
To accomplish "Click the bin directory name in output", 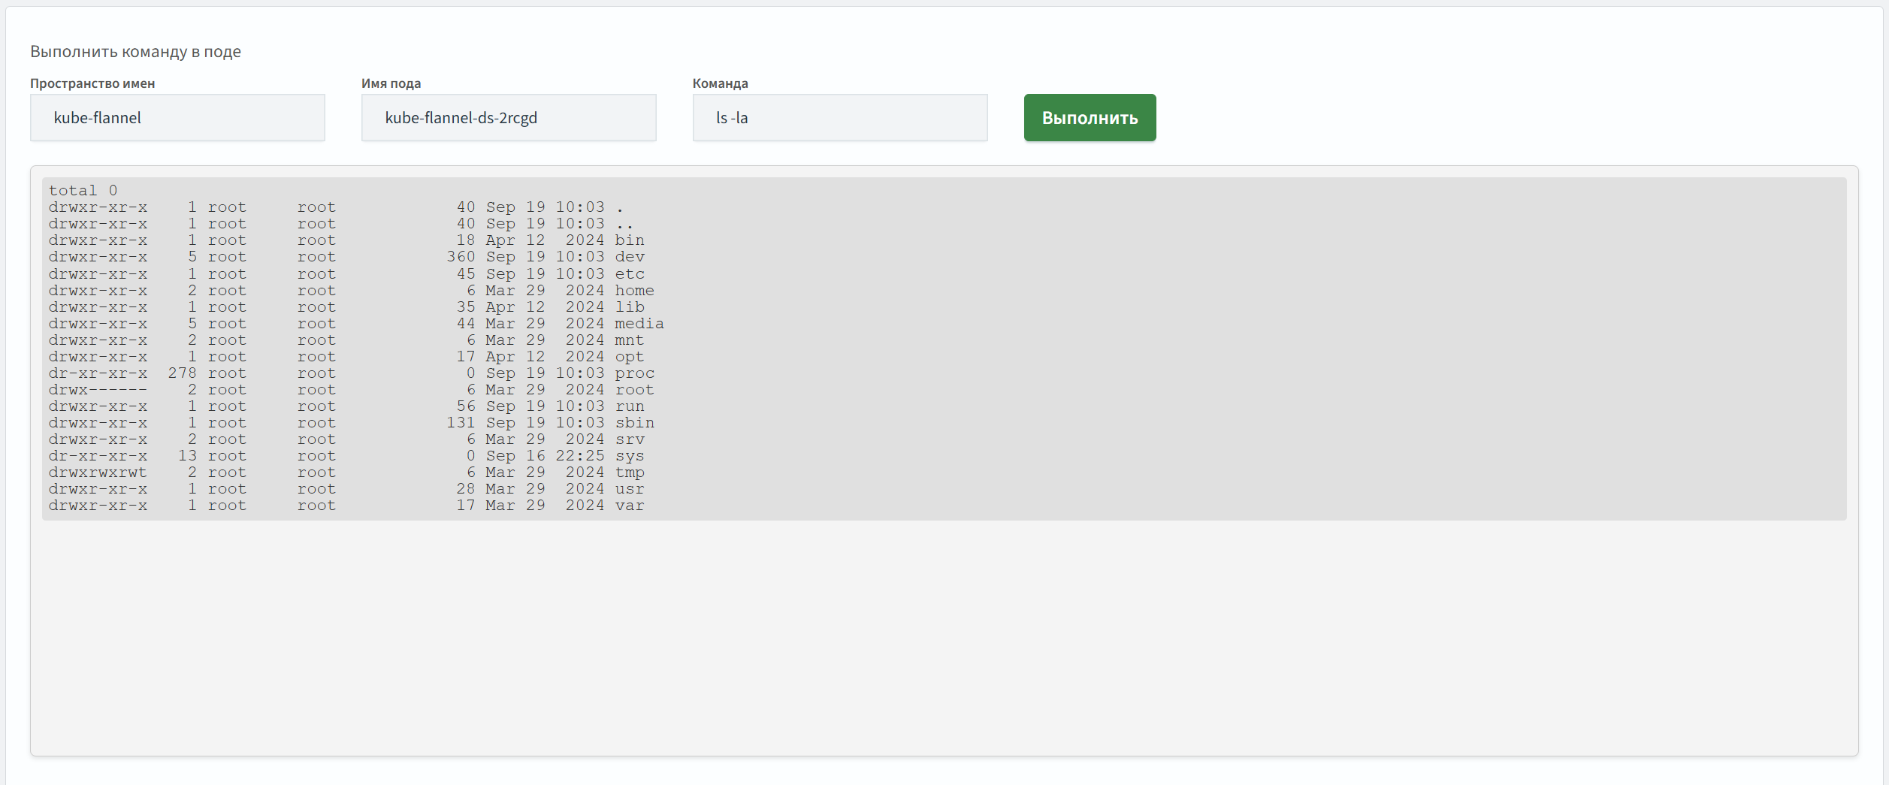I will coord(629,240).
